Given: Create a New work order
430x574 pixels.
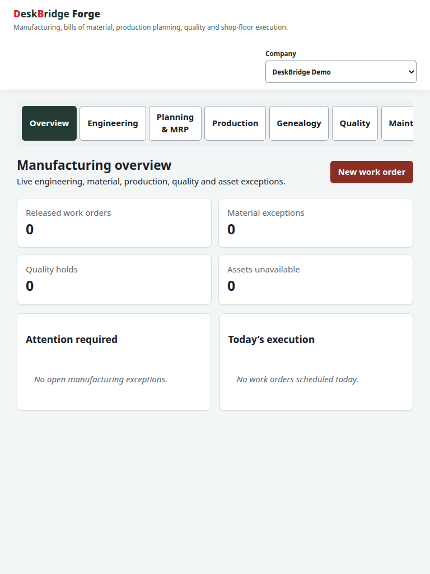Looking at the screenshot, I should pos(372,172).
